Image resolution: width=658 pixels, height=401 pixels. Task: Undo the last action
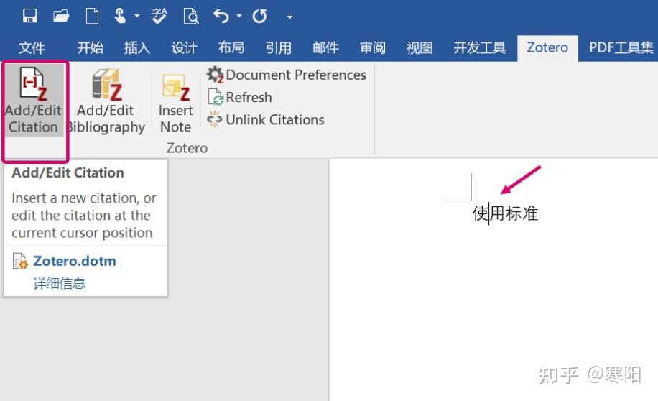coord(221,17)
